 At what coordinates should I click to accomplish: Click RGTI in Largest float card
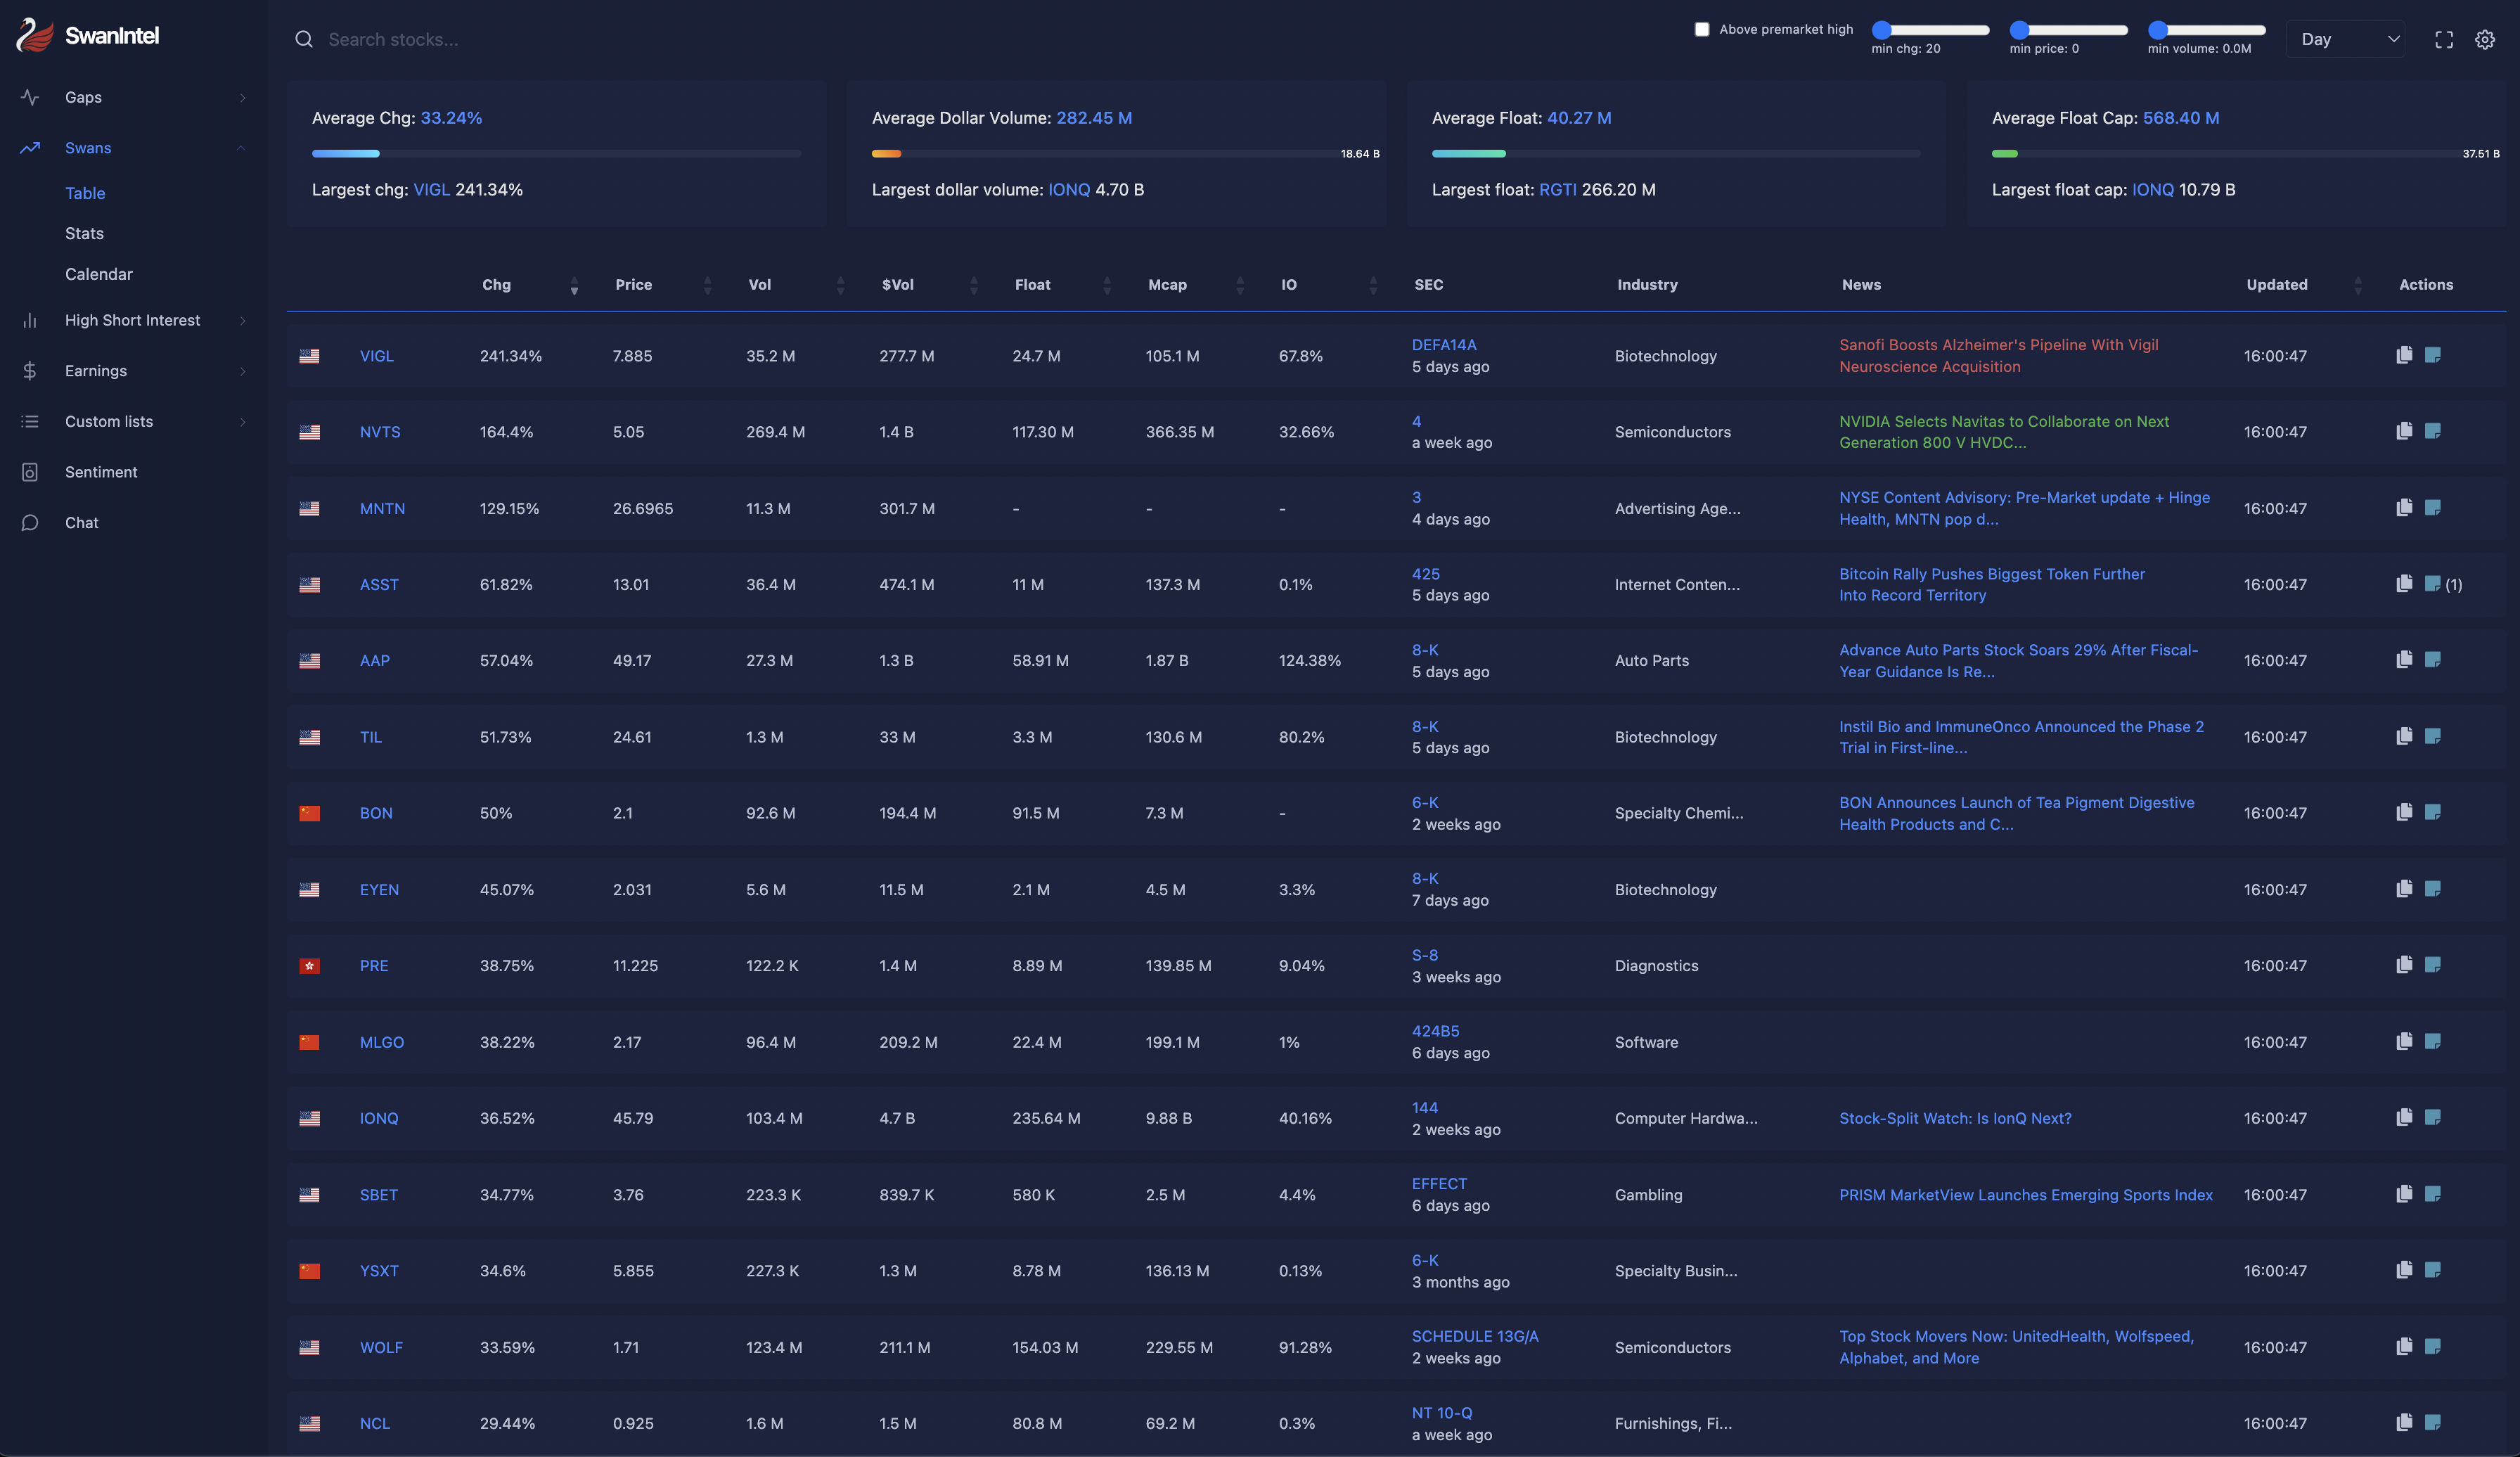1557,190
